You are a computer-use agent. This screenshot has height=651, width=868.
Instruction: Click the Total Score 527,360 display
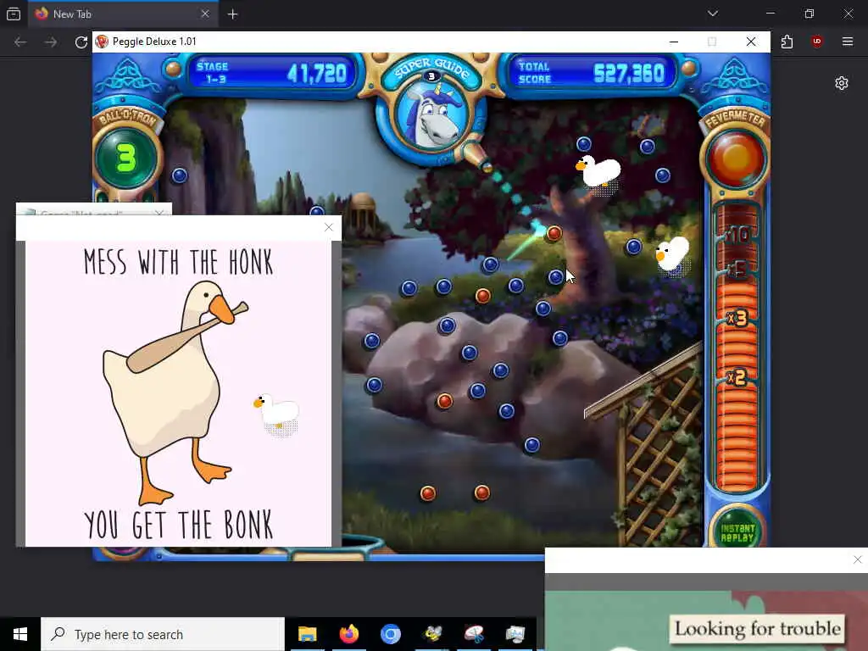point(591,73)
